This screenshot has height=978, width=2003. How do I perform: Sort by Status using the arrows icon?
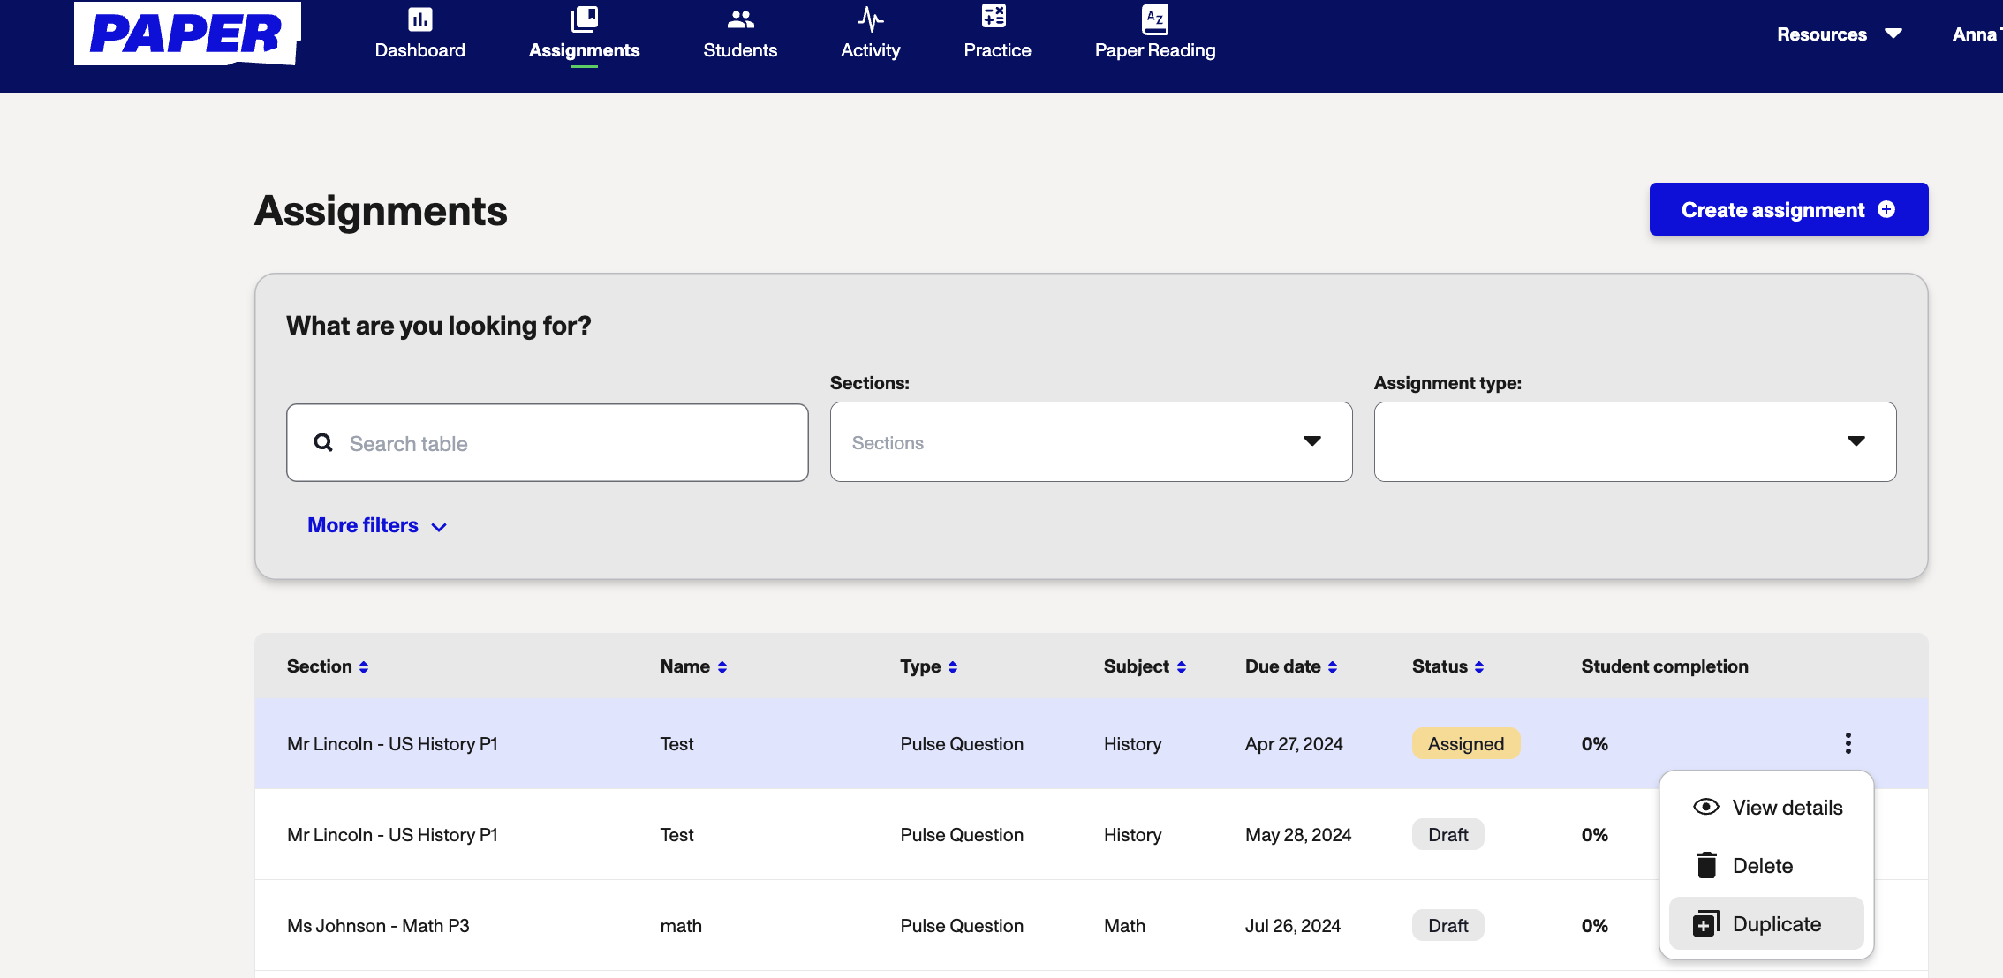pyautogui.click(x=1478, y=667)
